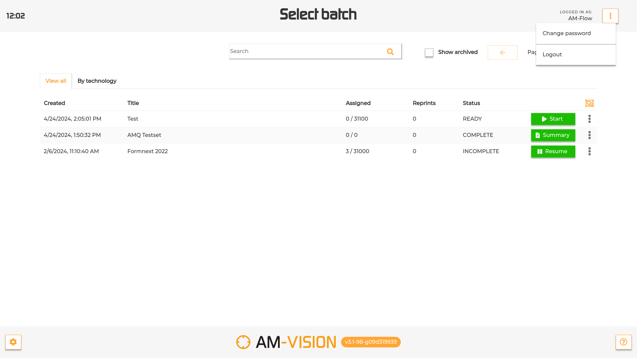
Task: Open options menu for Test batch
Action: click(x=589, y=119)
